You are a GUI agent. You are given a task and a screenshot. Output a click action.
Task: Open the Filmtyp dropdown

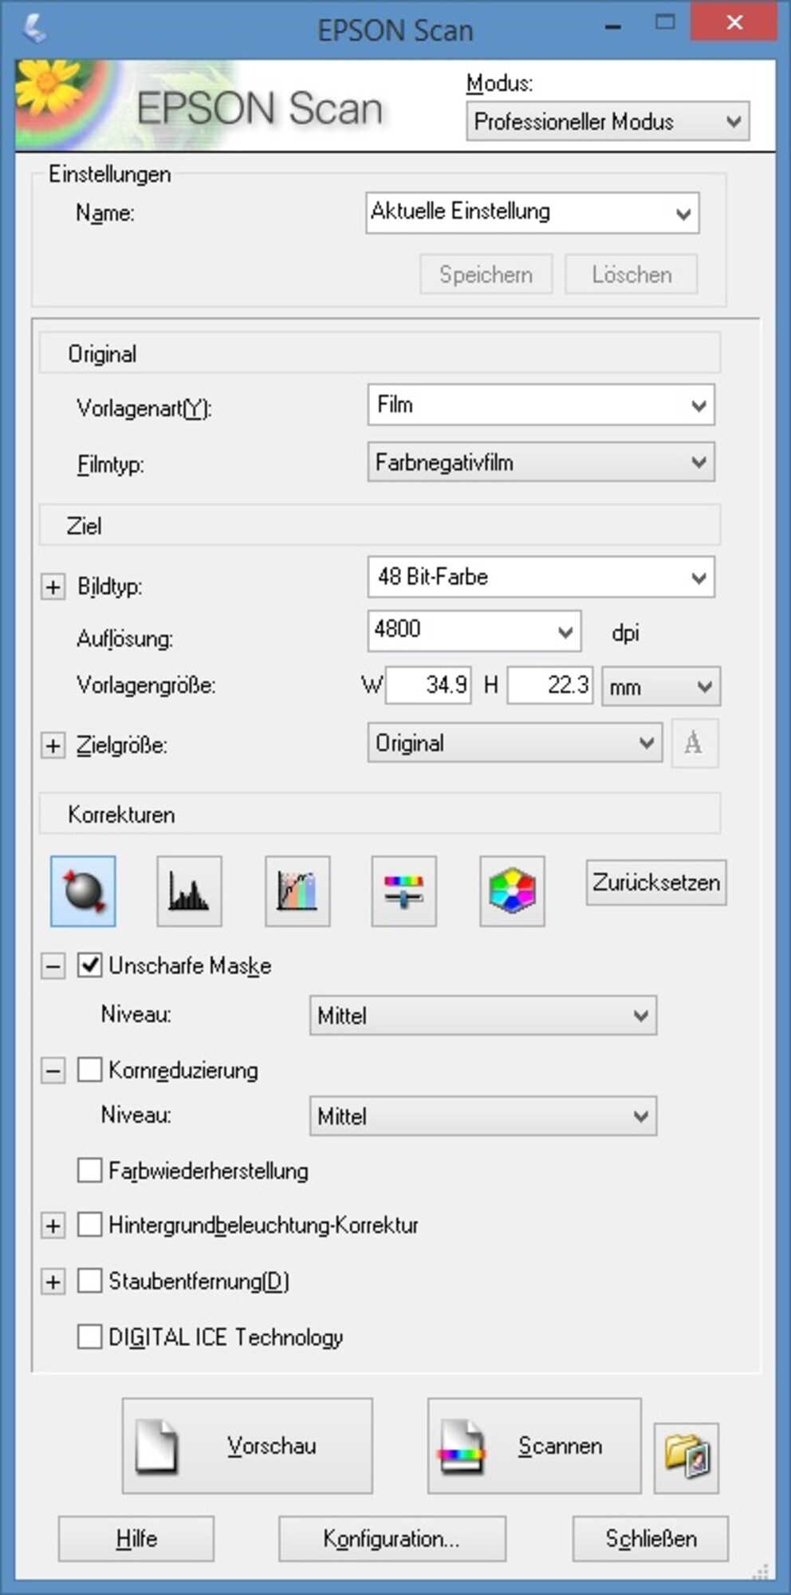coord(541,462)
